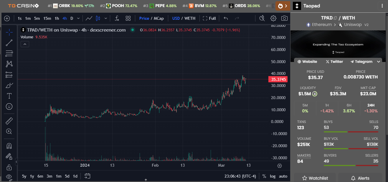This screenshot has width=388, height=182.
Task: Open the emoji icons tool
Action: click(9, 106)
